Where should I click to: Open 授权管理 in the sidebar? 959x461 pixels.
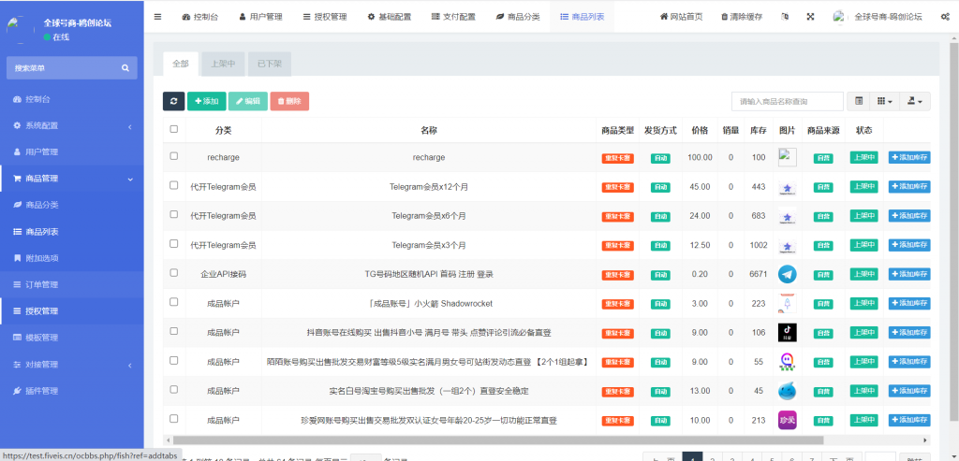71,311
